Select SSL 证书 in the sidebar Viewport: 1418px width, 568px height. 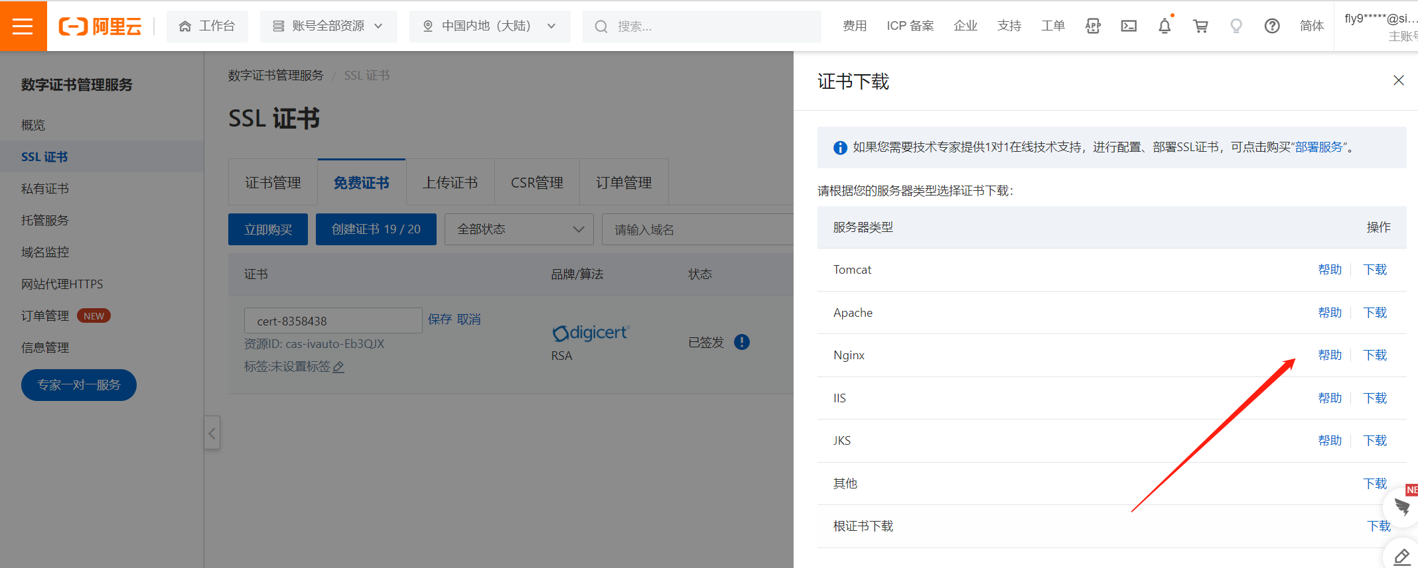102,156
